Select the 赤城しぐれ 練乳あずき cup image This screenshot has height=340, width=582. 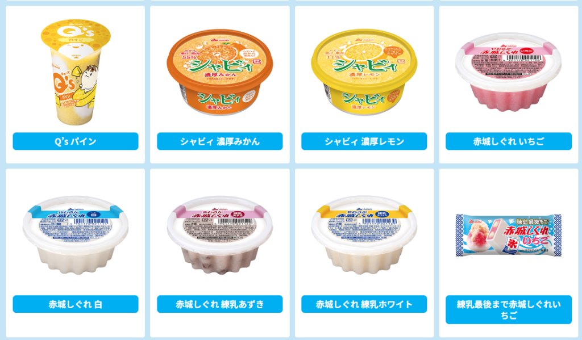(x=220, y=235)
